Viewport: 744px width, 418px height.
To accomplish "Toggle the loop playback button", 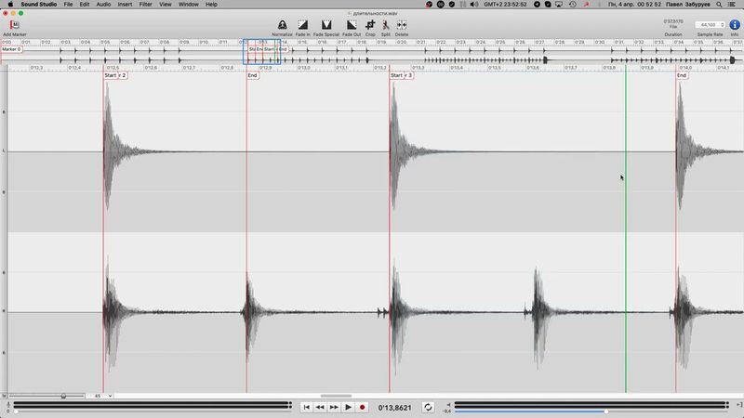I will 428,407.
